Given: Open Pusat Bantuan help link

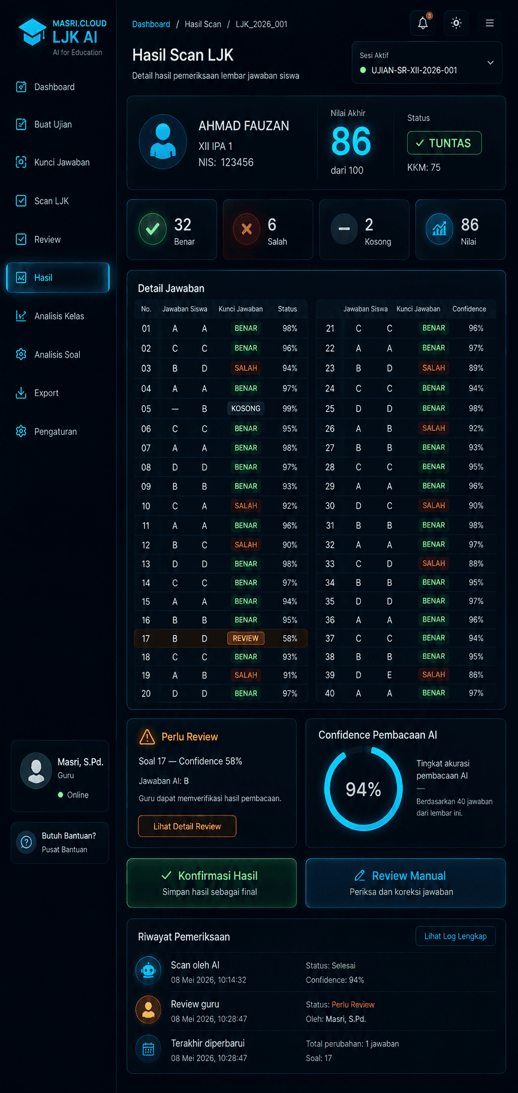Looking at the screenshot, I should (64, 849).
